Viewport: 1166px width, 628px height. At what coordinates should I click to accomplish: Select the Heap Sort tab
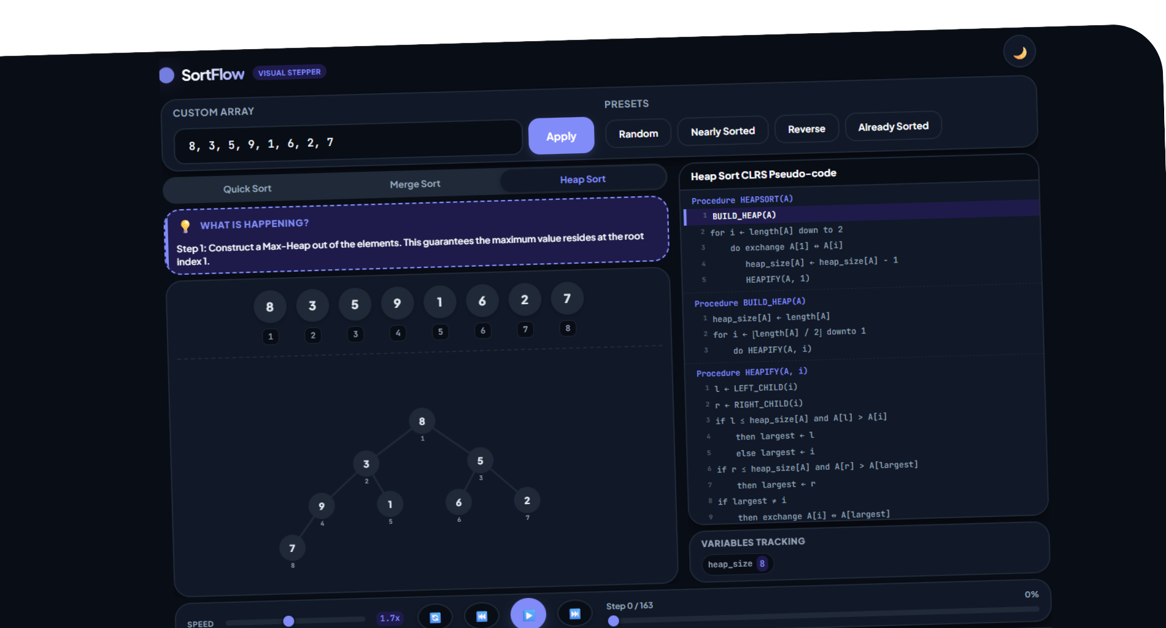[x=582, y=179]
